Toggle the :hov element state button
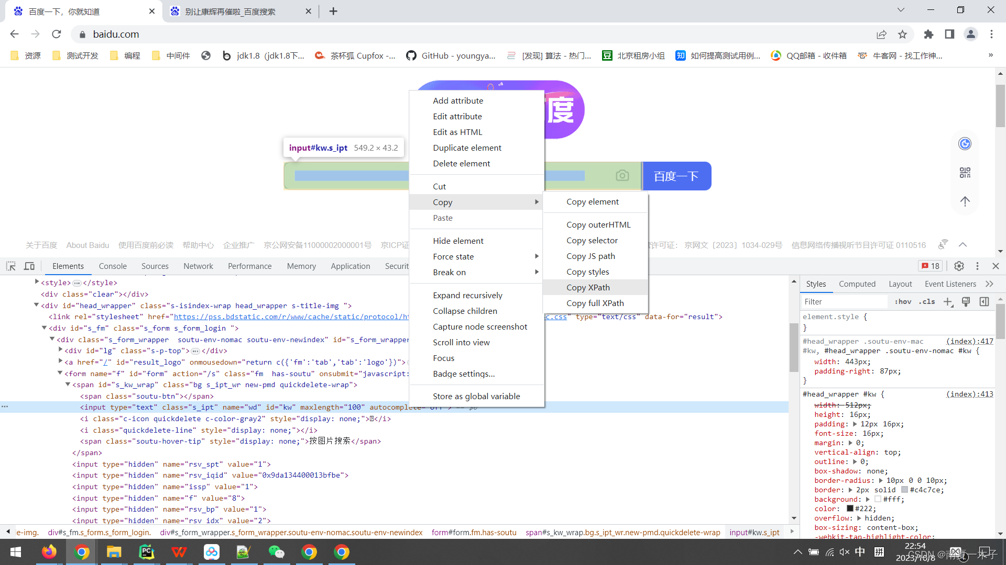This screenshot has width=1006, height=565. coord(903,302)
